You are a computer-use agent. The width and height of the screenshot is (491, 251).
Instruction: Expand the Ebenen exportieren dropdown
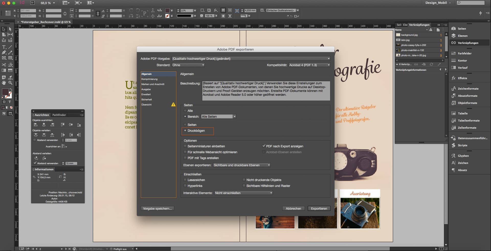coord(242,165)
